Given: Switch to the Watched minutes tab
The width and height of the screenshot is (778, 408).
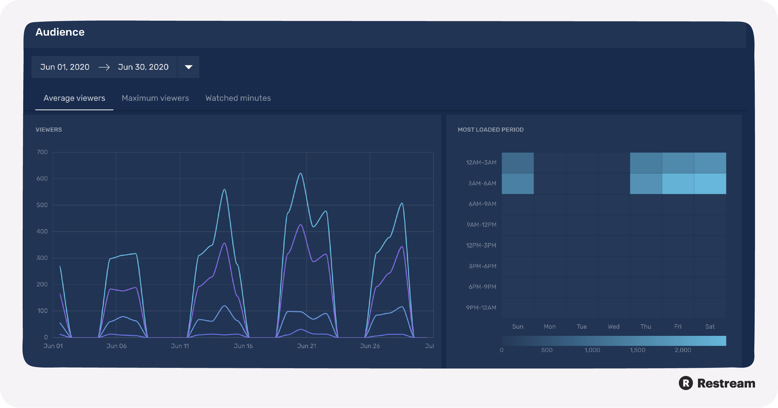Looking at the screenshot, I should [x=238, y=98].
